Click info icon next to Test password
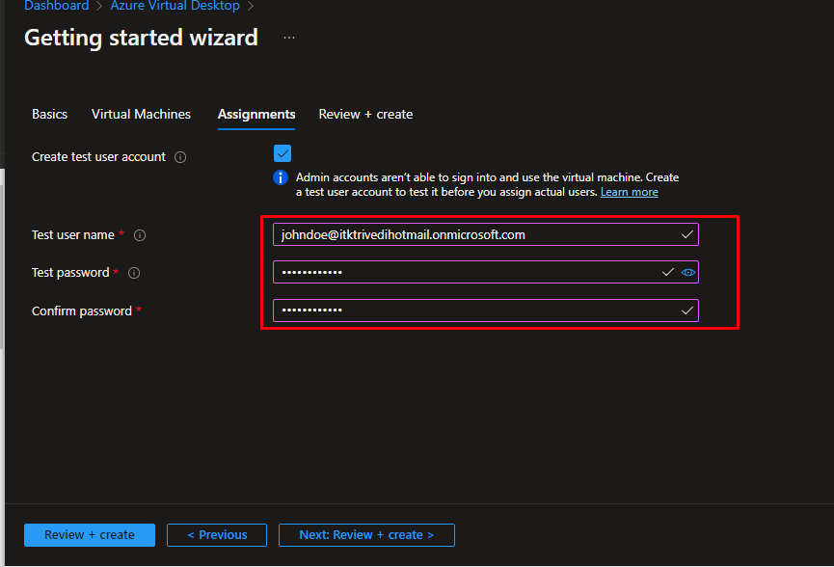The width and height of the screenshot is (834, 567). [134, 273]
